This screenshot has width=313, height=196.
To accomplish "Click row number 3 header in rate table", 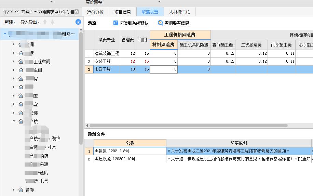I will coord(89,69).
